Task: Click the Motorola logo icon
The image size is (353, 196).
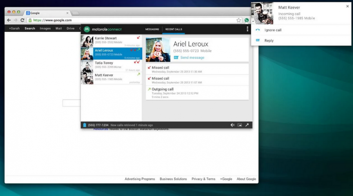Action: click(87, 29)
